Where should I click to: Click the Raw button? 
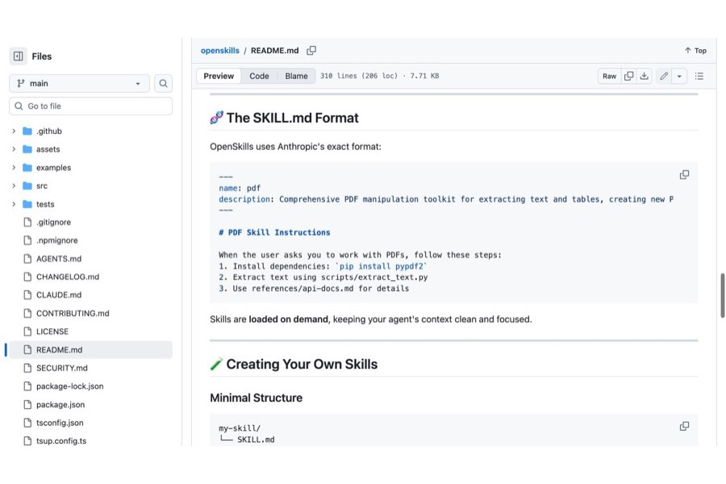(609, 76)
